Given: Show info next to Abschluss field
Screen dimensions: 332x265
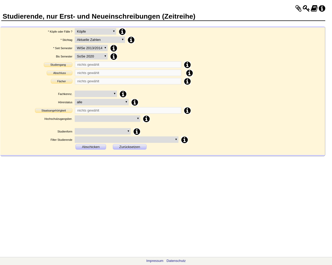Looking at the screenshot, I should point(189,73).
